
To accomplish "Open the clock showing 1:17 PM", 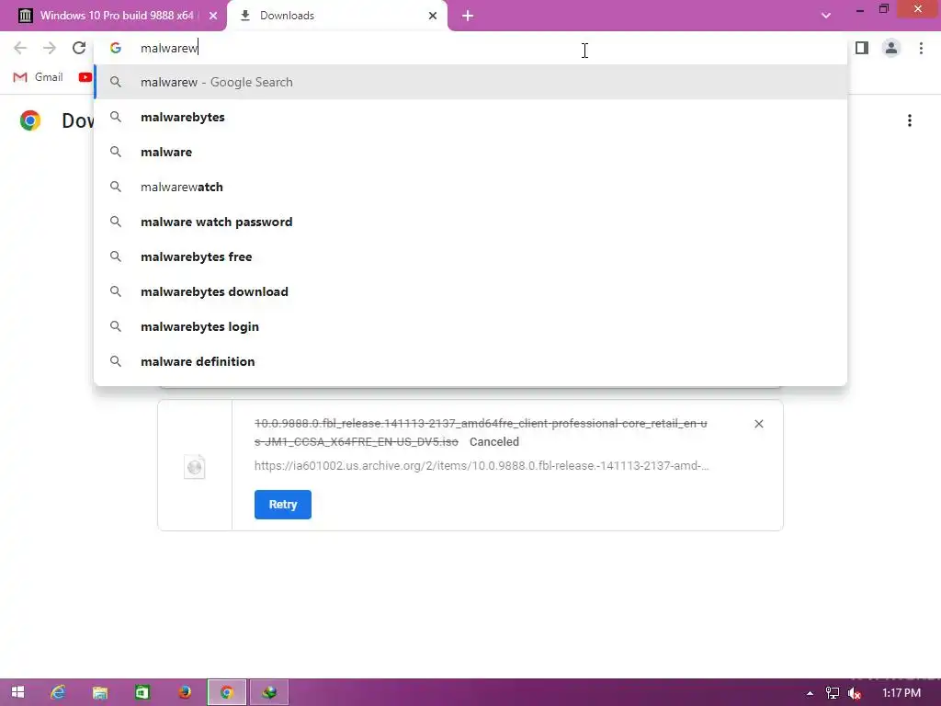I will pyautogui.click(x=901, y=693).
